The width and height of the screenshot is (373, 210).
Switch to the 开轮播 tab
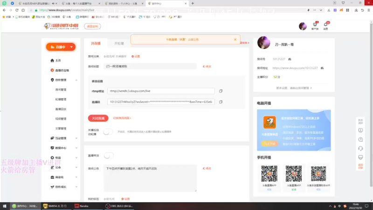(x=119, y=43)
